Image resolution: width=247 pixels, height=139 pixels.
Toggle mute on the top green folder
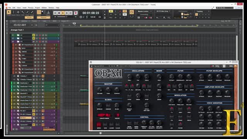(34, 35)
